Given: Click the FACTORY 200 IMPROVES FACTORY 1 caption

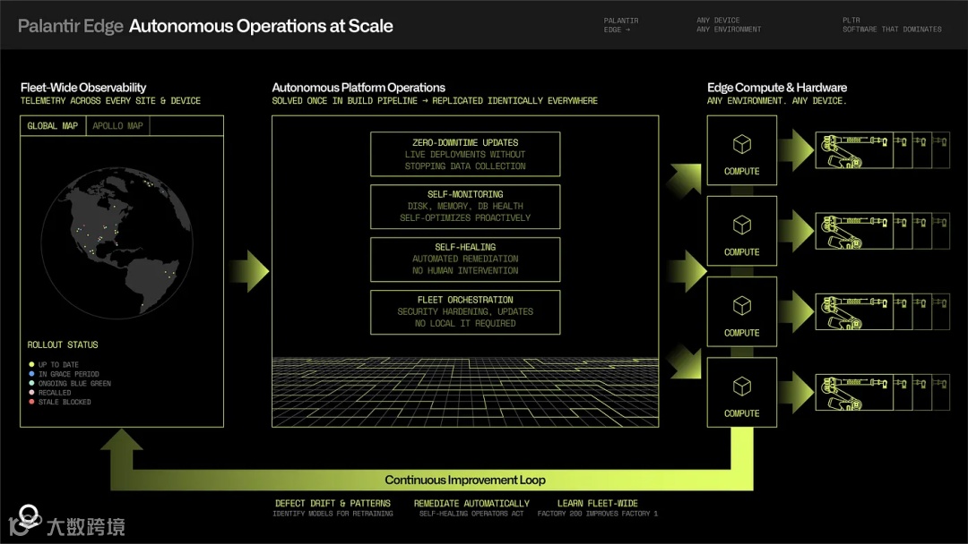Looking at the screenshot, I should coord(598,514).
